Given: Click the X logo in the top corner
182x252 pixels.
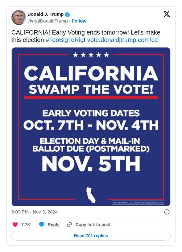Looking at the screenshot, I should click(167, 14).
